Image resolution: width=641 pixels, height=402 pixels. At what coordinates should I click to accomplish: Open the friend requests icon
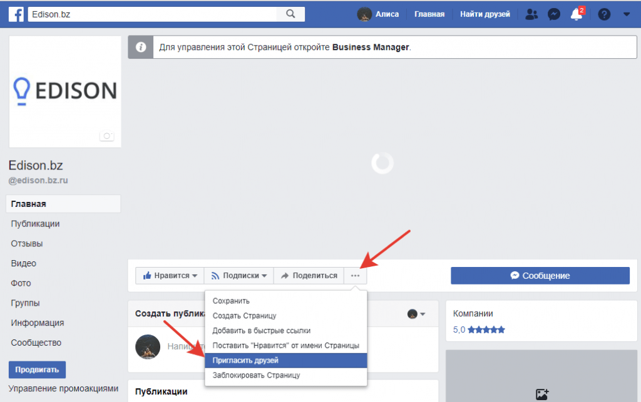(x=531, y=14)
